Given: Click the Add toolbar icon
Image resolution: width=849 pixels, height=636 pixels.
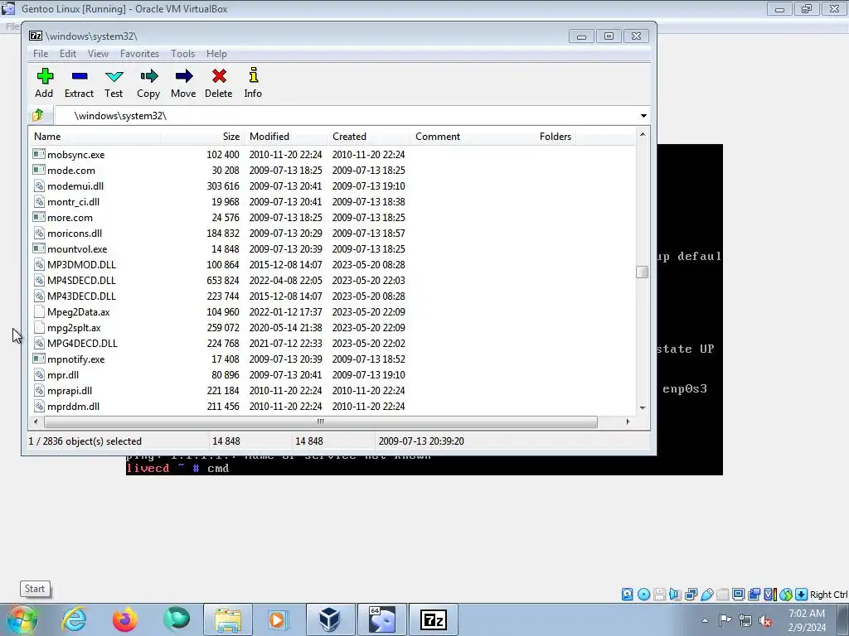Looking at the screenshot, I should click(x=45, y=76).
